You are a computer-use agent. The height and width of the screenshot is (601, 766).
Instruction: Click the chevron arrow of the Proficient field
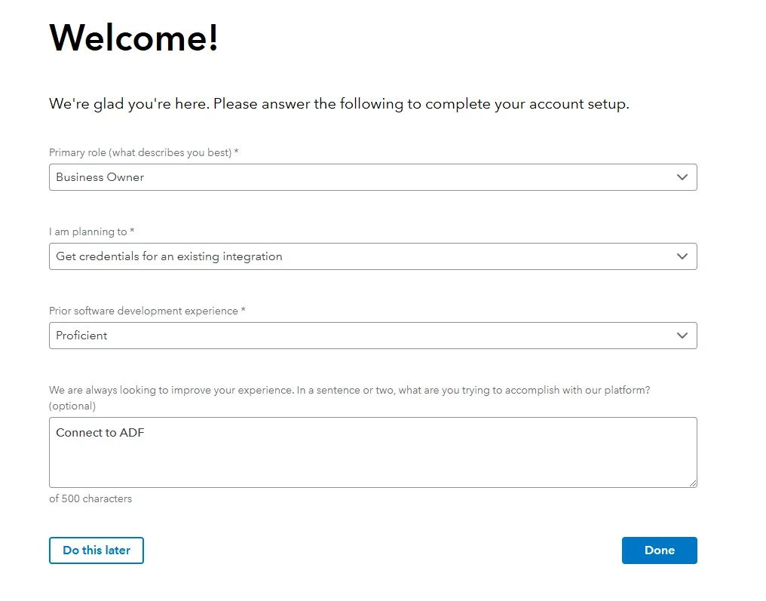682,336
